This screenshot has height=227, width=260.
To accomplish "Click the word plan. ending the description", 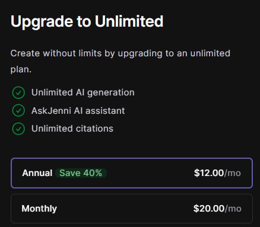I will 21,70.
